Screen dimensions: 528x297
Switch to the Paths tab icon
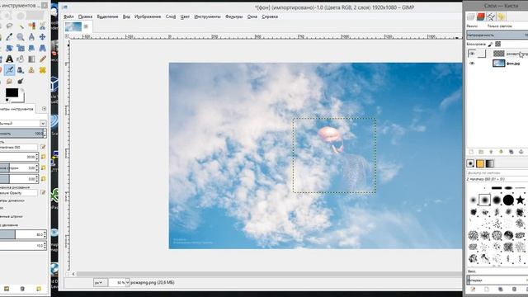491,16
